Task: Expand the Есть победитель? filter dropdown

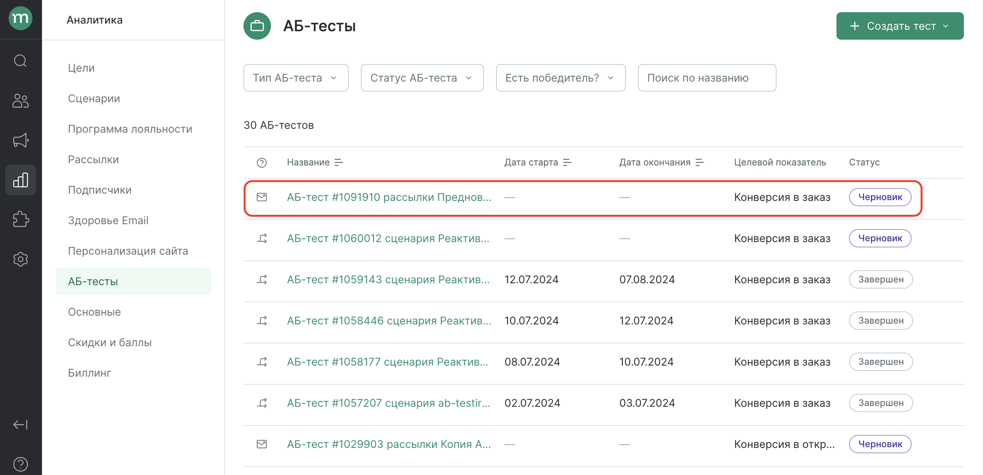Action: 561,78
